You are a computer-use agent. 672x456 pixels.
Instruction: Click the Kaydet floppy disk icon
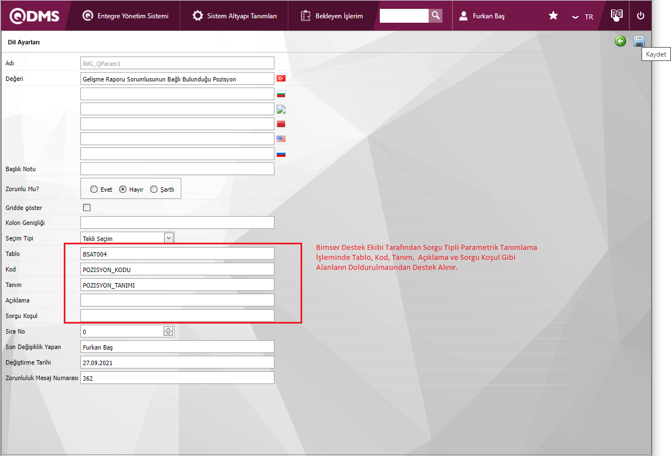(x=639, y=41)
